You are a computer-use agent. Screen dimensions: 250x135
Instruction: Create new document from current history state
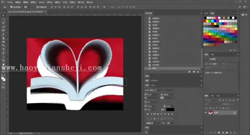point(189,72)
